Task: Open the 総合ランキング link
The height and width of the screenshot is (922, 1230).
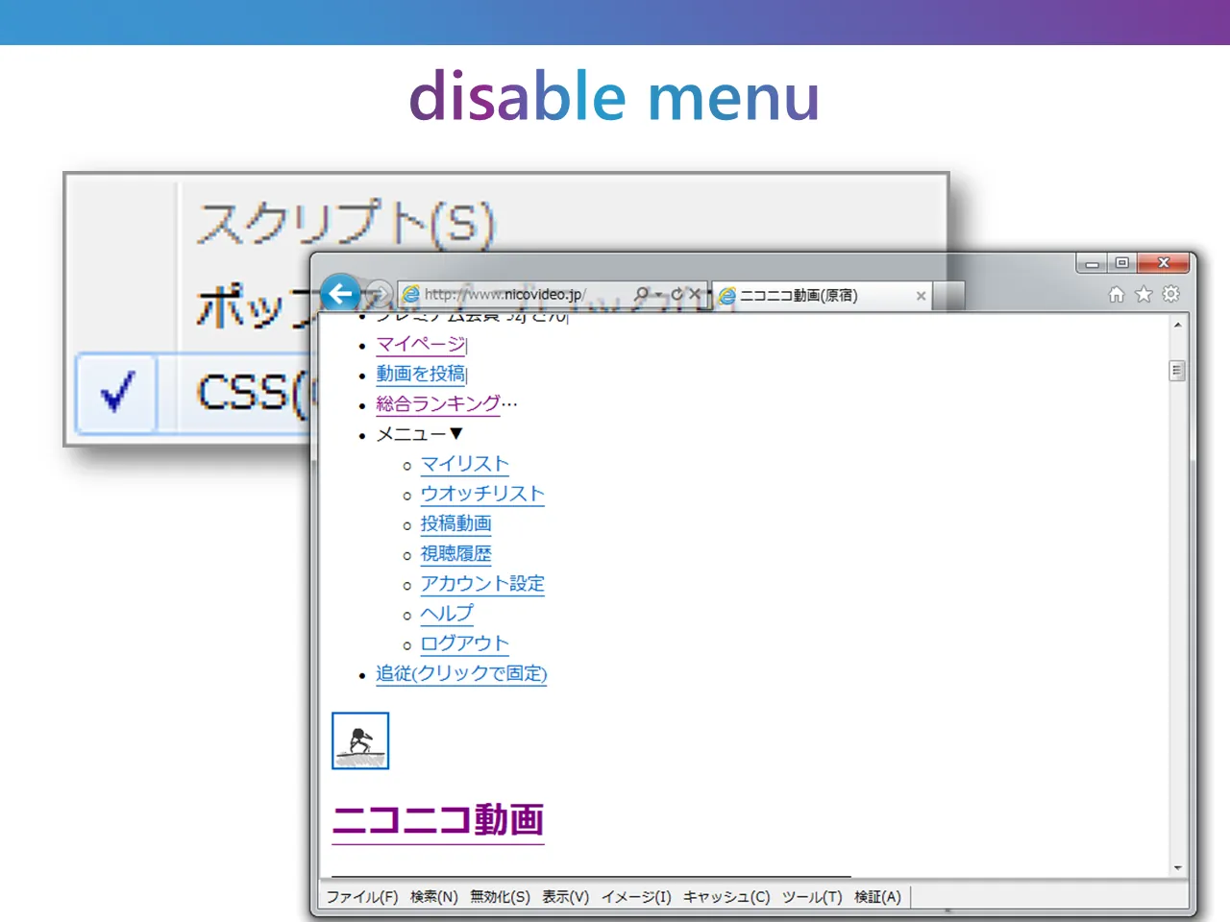Action: [438, 404]
